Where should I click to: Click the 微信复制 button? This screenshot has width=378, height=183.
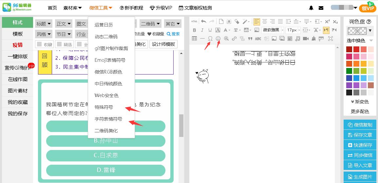point(360,125)
